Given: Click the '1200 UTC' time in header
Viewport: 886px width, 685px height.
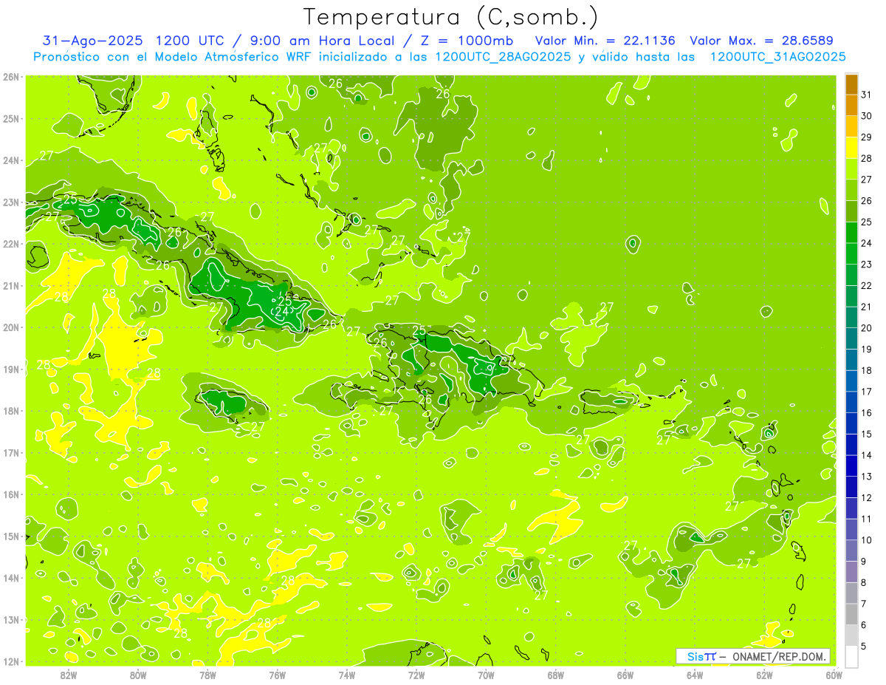Looking at the screenshot, I should point(189,41).
